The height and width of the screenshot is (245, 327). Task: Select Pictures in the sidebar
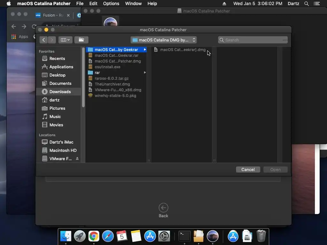point(58,108)
